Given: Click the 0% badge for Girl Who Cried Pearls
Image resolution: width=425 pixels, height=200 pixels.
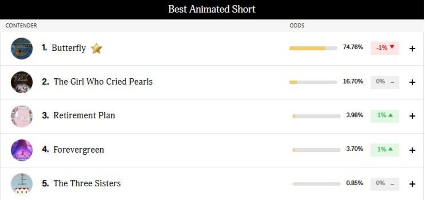Looking at the screenshot, I should tap(385, 82).
